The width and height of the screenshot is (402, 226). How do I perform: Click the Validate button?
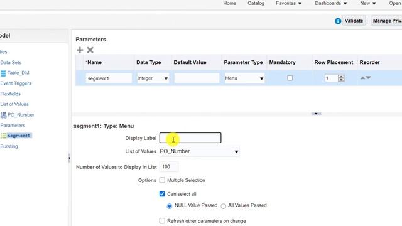[x=354, y=21]
